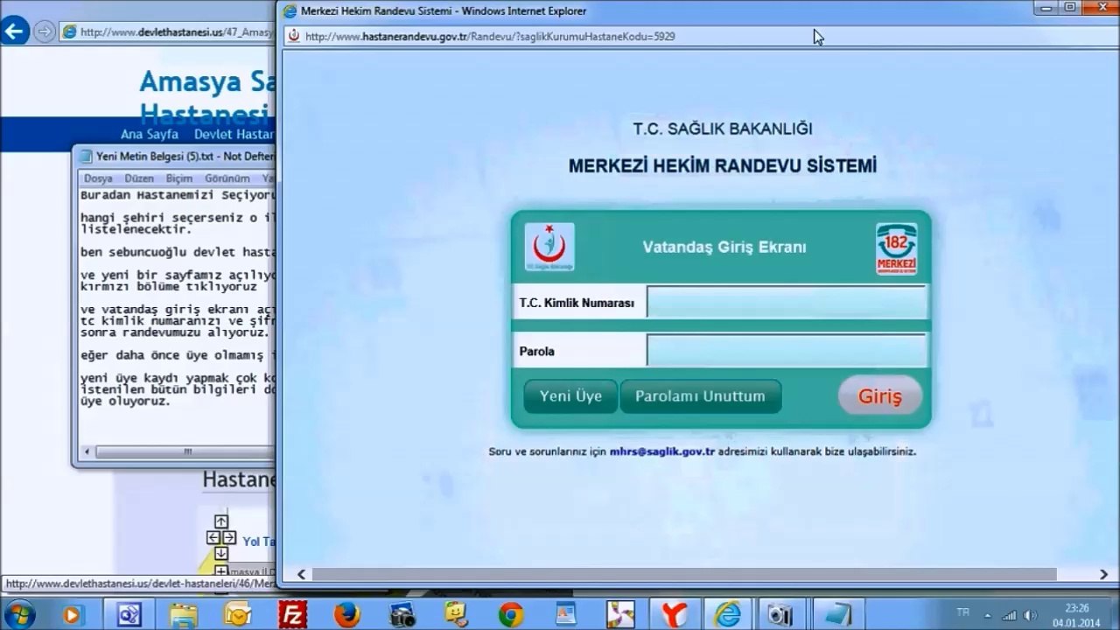Open Notepad's Dosya menu
The image size is (1120, 630).
pos(98,178)
